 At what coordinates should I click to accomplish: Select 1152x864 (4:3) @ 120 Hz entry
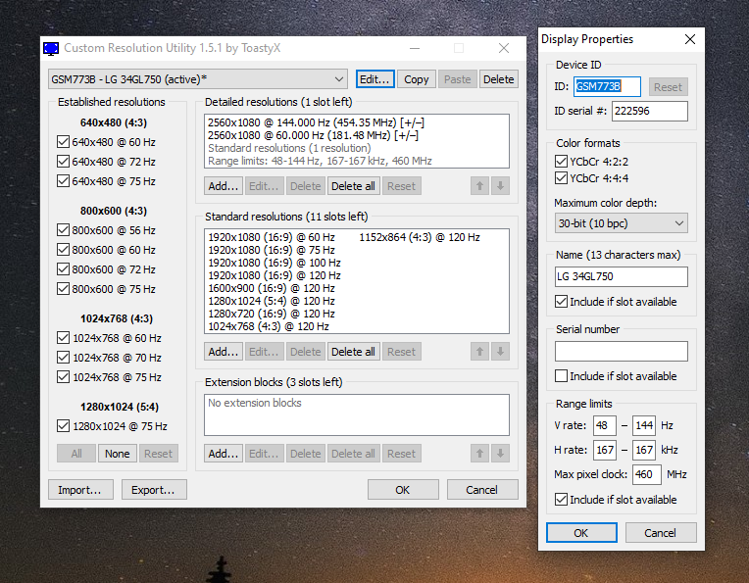coord(420,237)
